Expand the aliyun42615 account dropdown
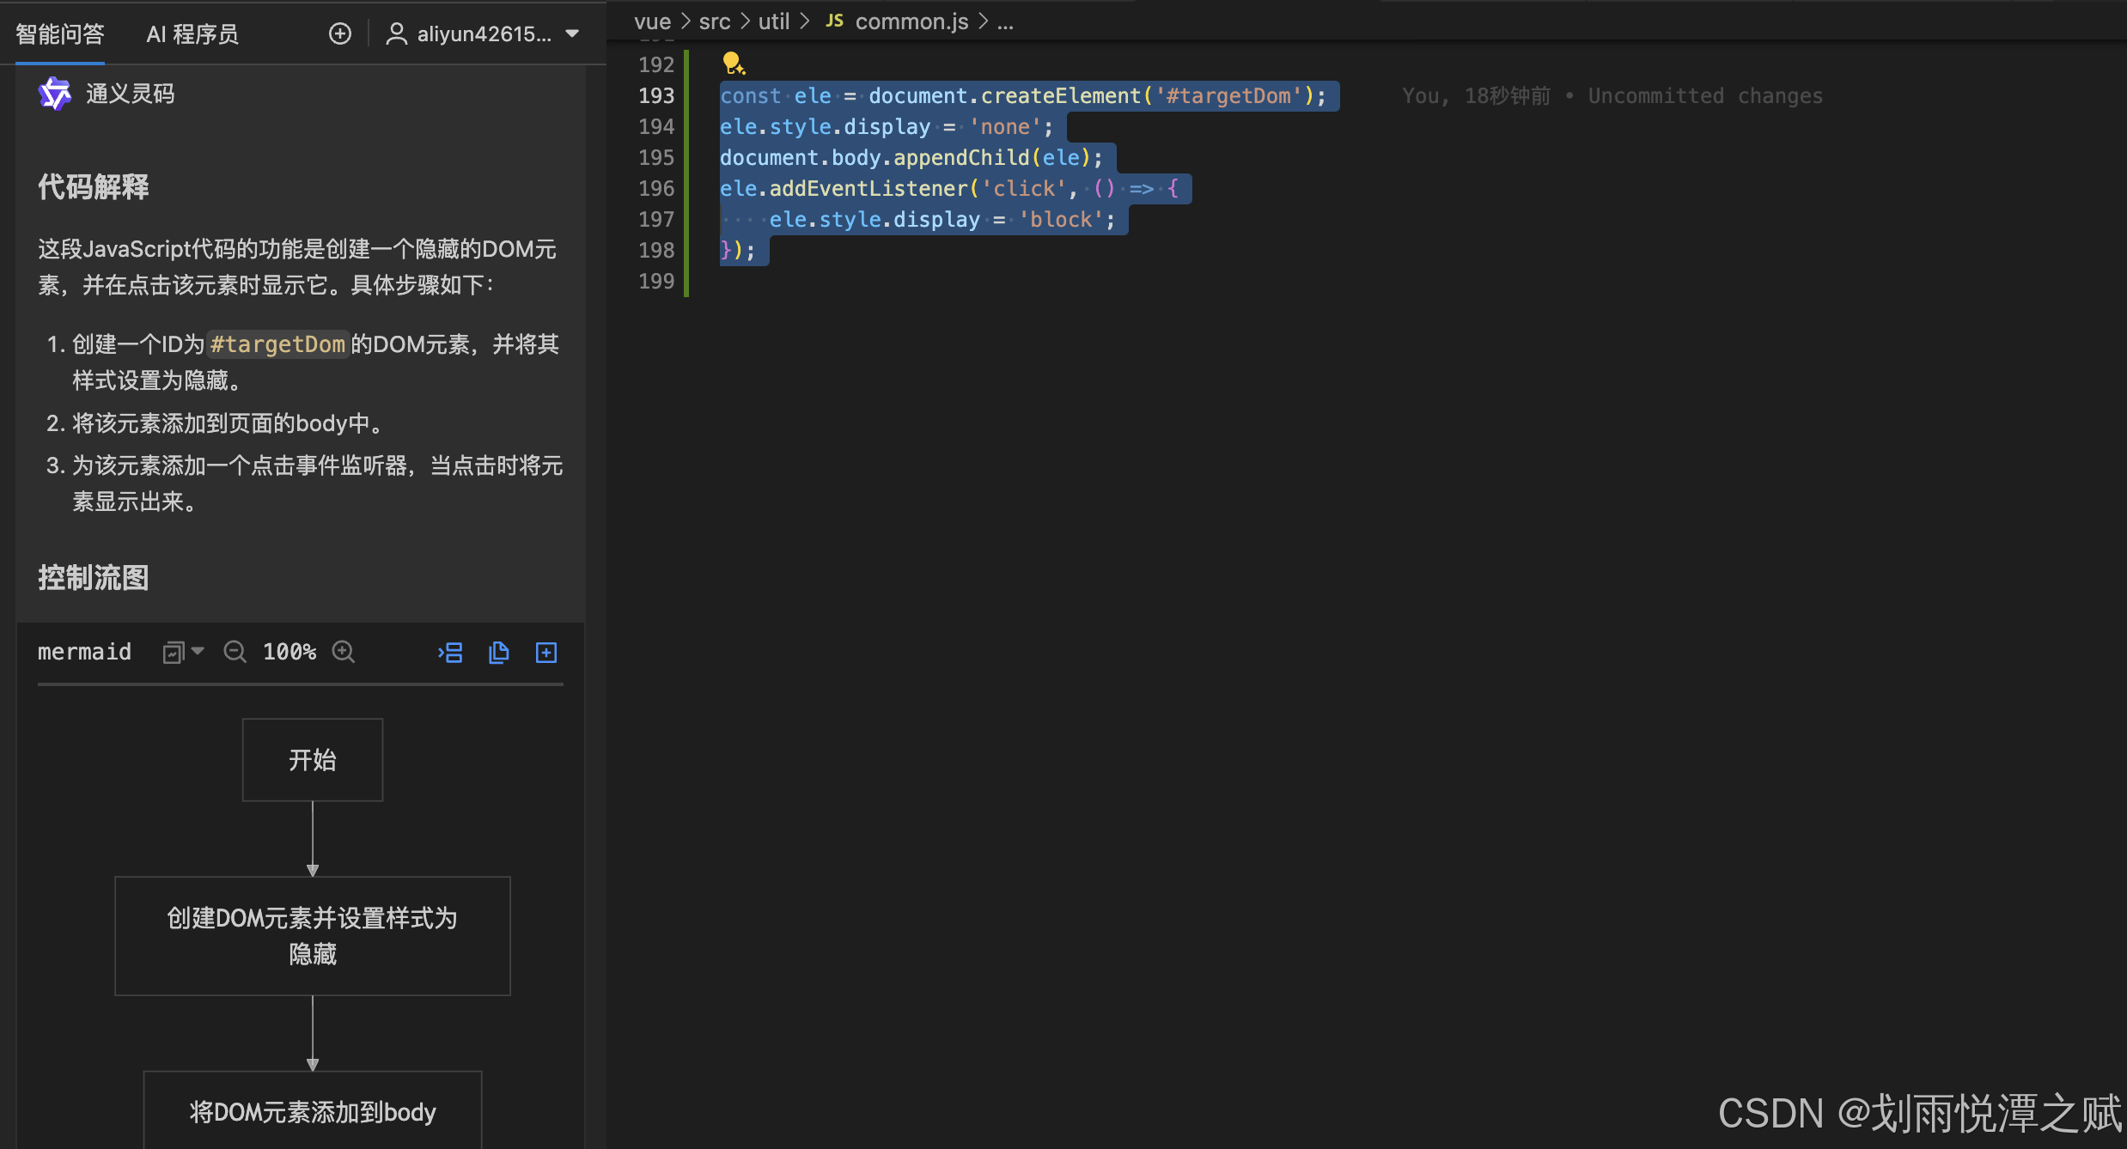Viewport: 2127px width, 1149px height. (x=572, y=33)
